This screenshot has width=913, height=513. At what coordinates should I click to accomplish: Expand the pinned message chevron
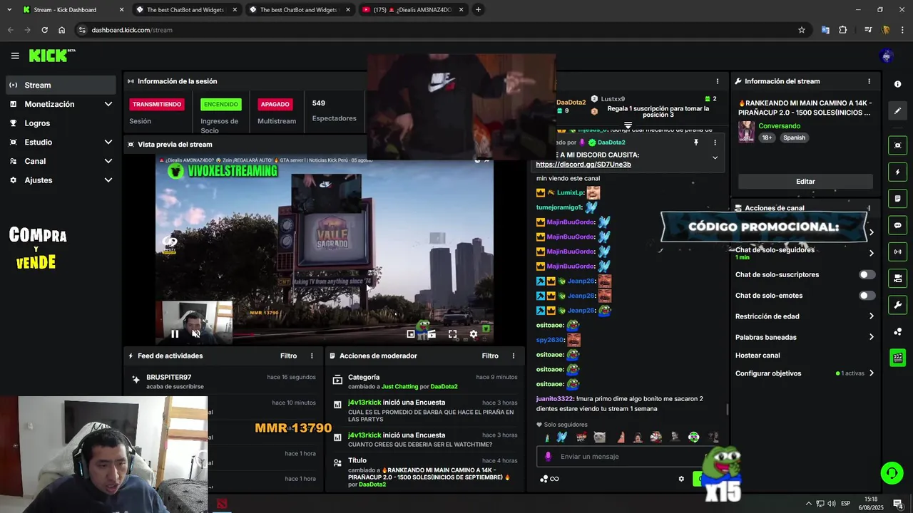click(x=715, y=157)
